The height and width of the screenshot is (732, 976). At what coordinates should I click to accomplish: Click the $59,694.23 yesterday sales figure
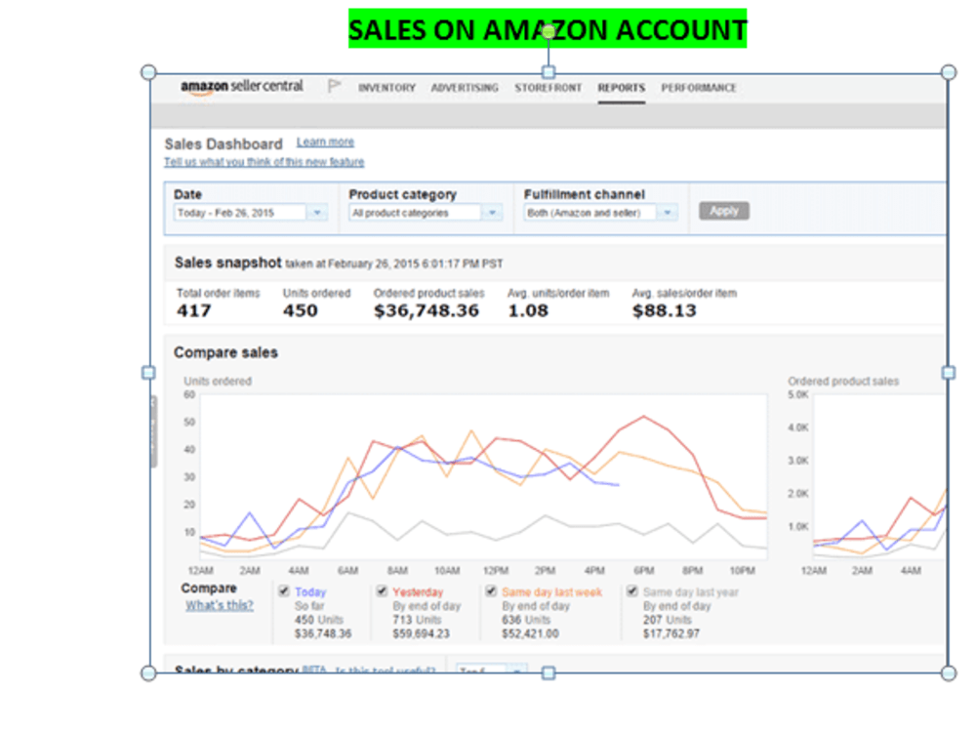click(x=421, y=633)
